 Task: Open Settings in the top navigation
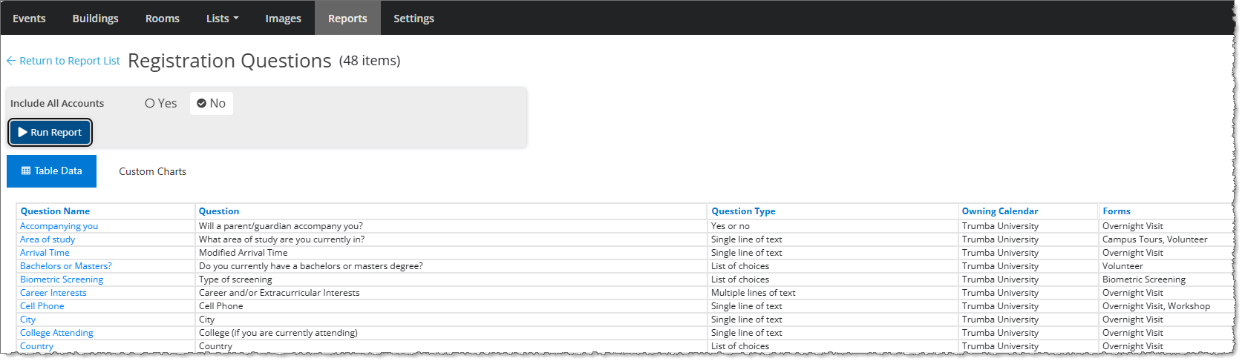coord(414,18)
